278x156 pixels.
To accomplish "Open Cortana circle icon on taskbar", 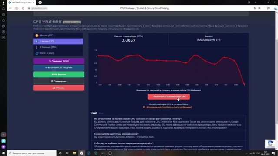I will (x=60, y=153).
